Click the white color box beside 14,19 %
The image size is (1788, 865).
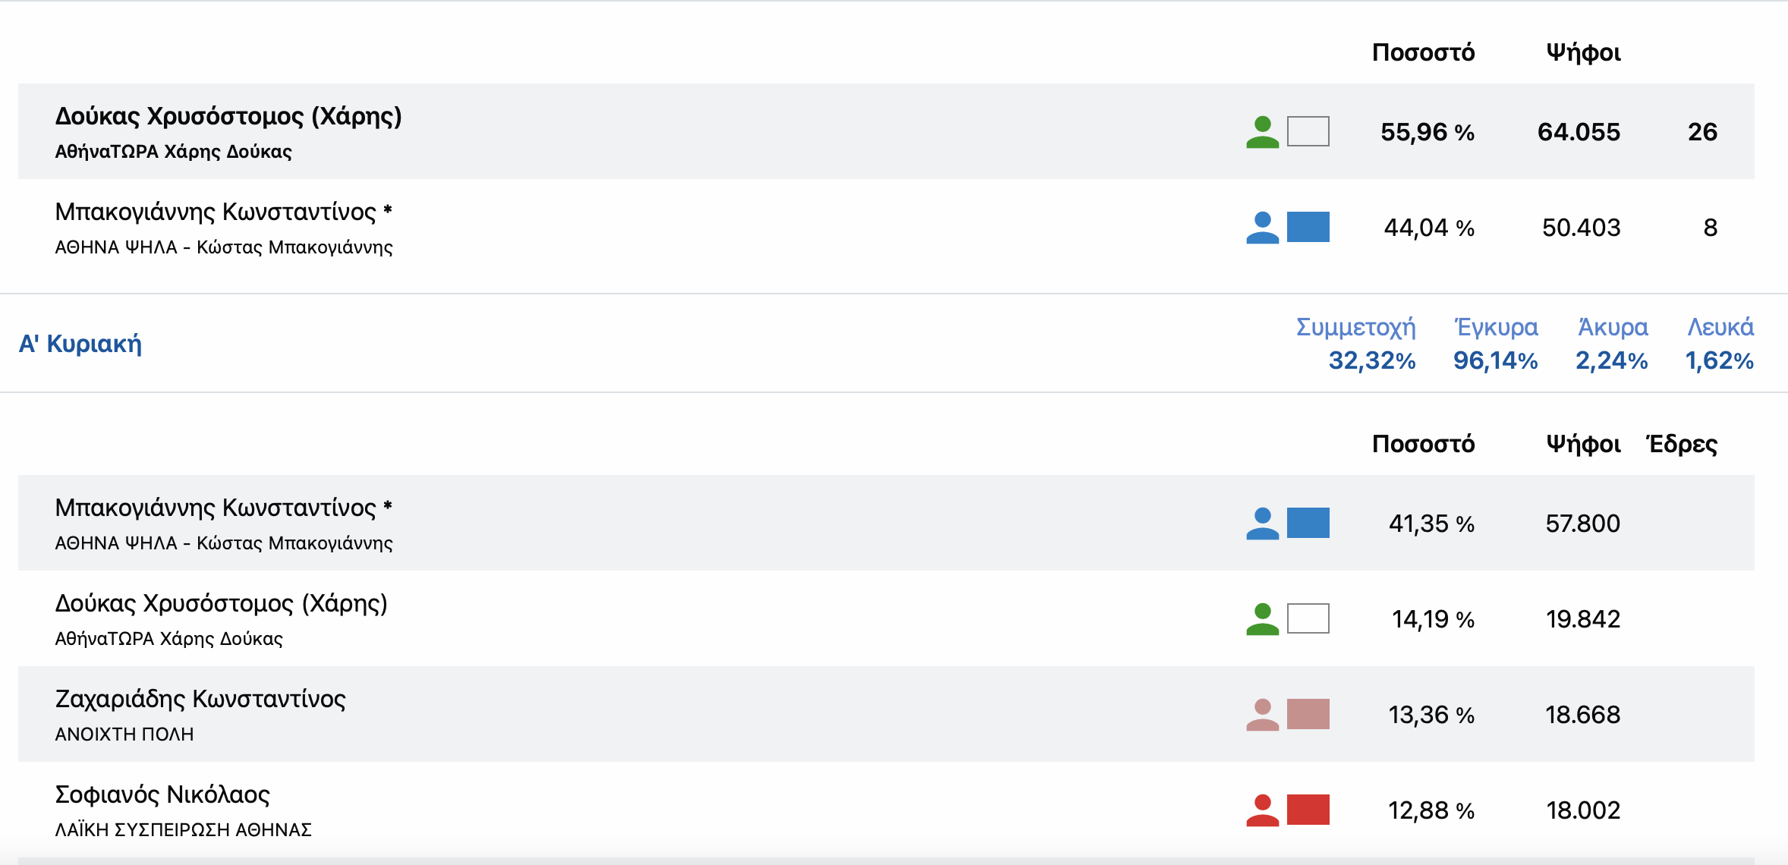1308,618
